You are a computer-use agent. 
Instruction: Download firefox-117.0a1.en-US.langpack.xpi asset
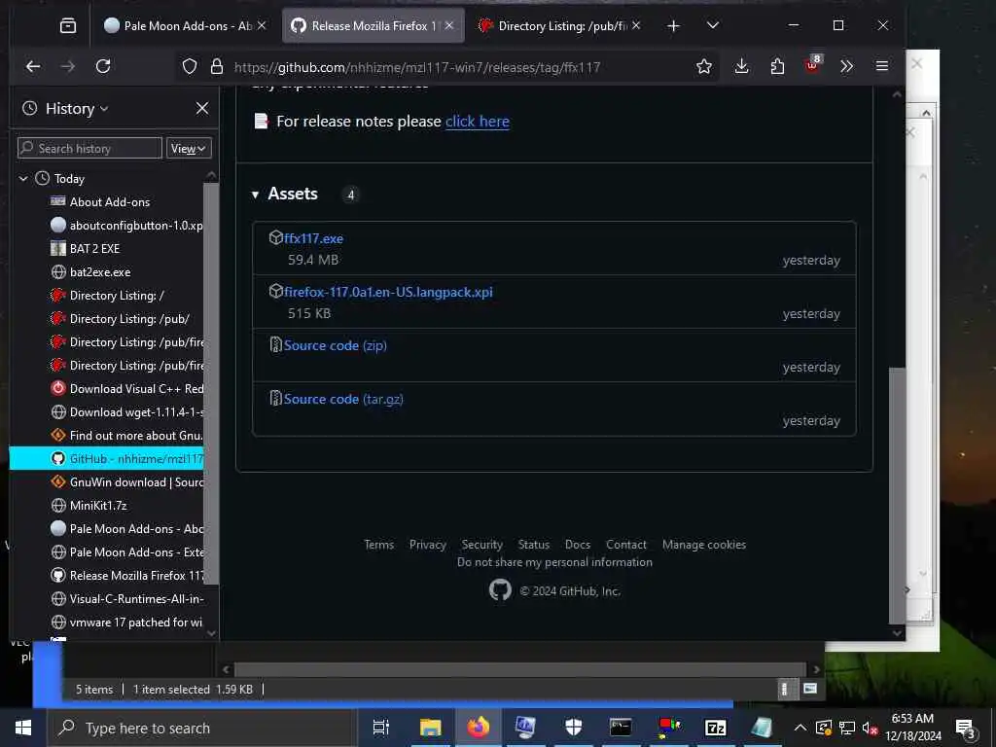click(x=388, y=292)
